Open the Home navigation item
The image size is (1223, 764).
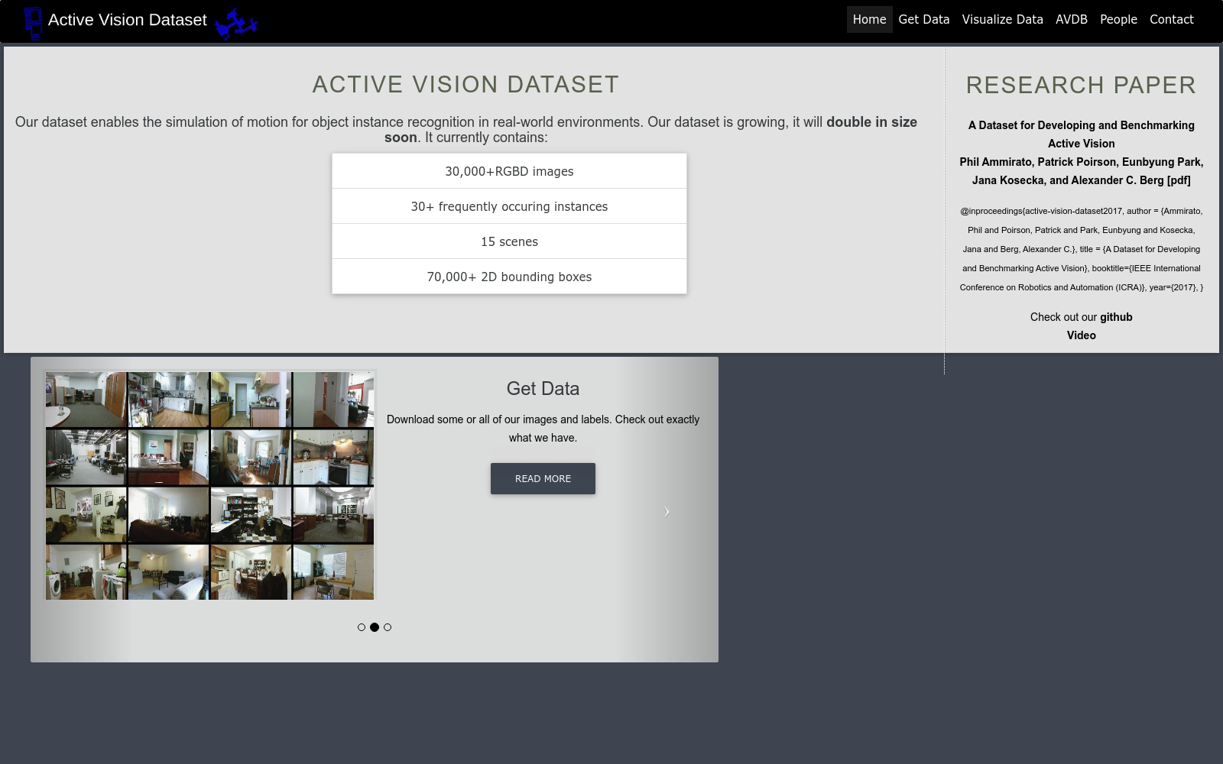pos(869,20)
